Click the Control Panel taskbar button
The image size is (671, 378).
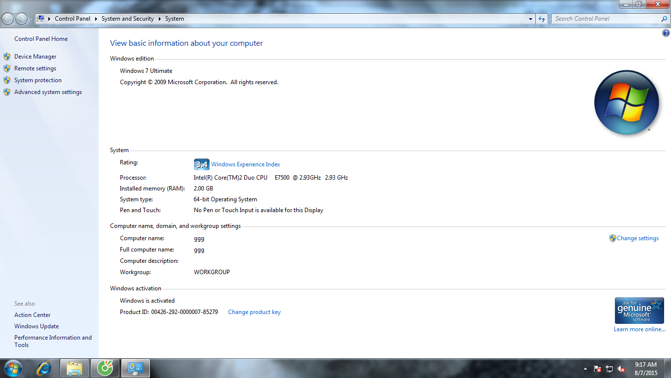point(135,368)
